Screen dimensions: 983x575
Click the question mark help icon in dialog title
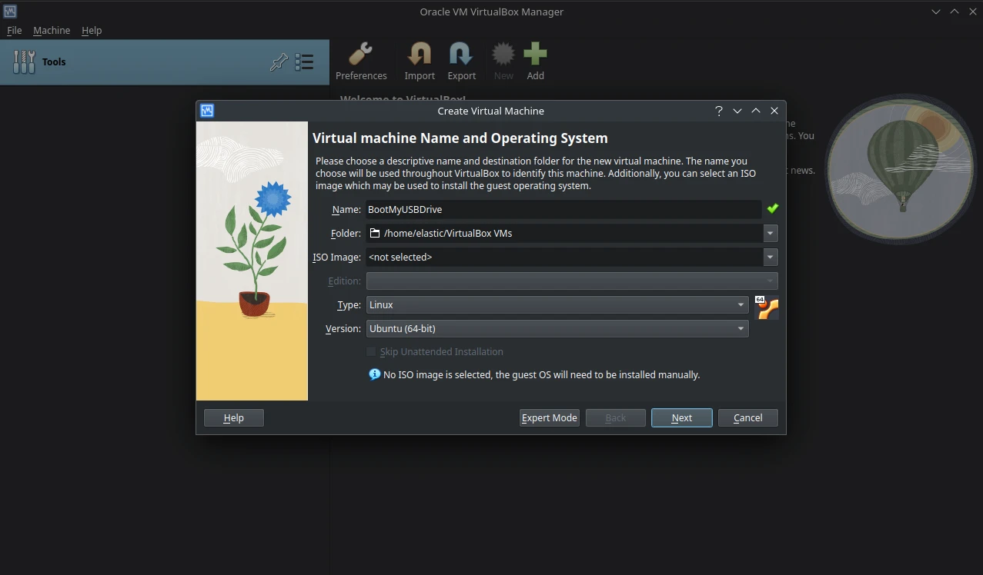719,111
